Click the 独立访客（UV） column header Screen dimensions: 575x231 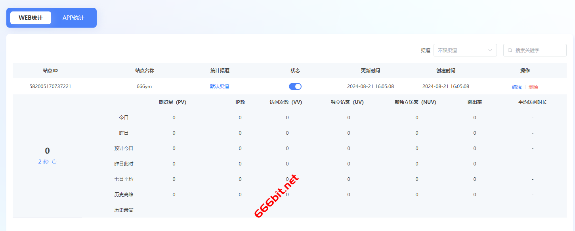[347, 102]
